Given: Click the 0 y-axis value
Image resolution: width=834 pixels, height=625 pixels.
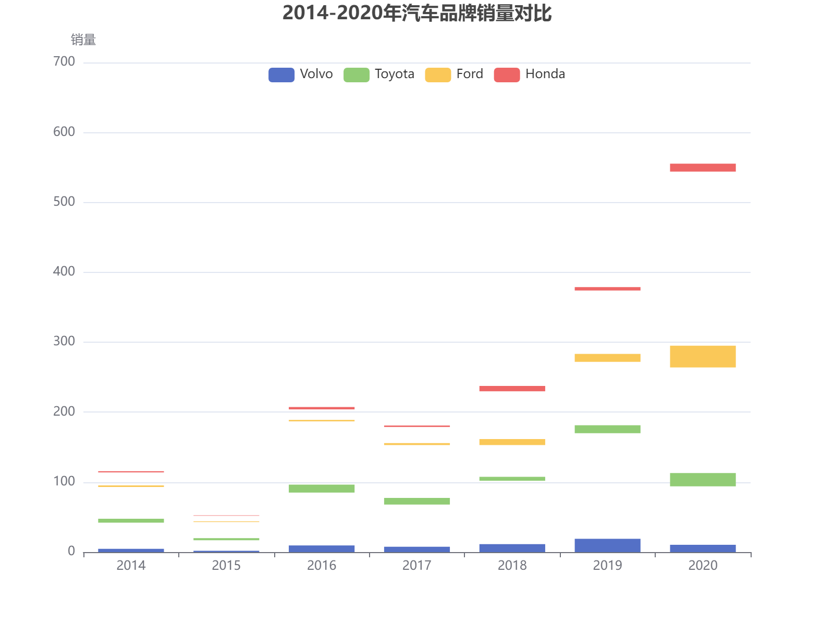Looking at the screenshot, I should pyautogui.click(x=71, y=552).
